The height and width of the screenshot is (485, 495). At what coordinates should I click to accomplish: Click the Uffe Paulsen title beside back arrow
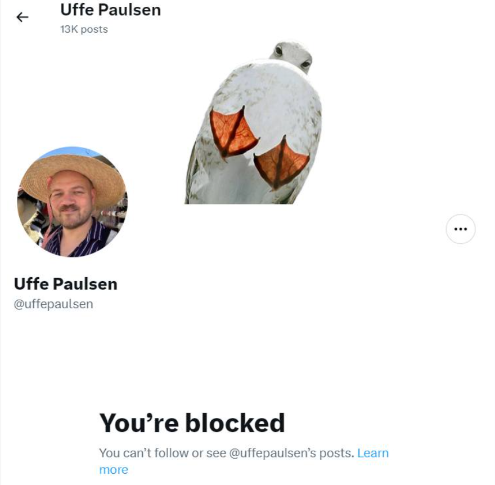(x=110, y=10)
